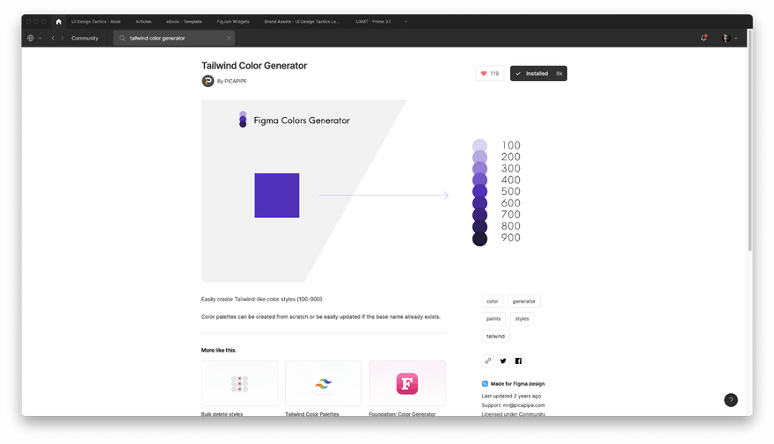This screenshot has width=774, height=444.
Task: Click Tailwind Color Palettes title
Action: [312, 413]
